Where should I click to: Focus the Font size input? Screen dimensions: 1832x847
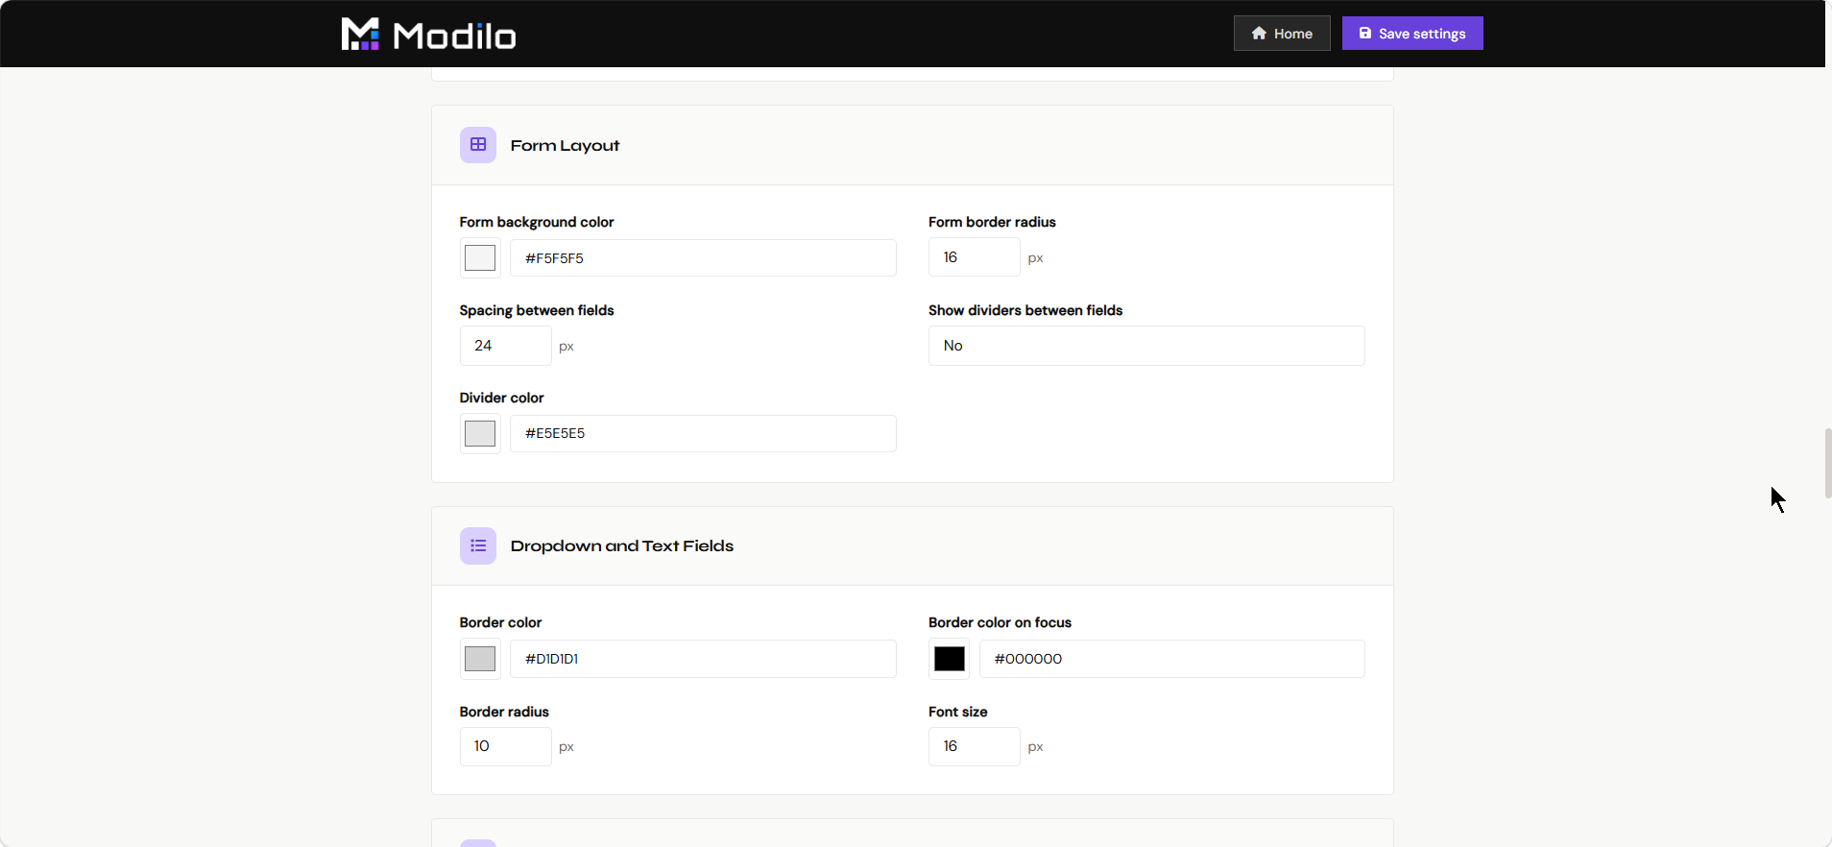974,746
